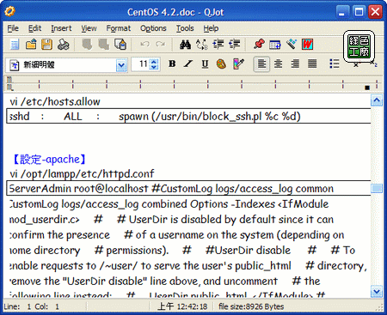Click the wand tool icon in toolbar

tap(292, 45)
